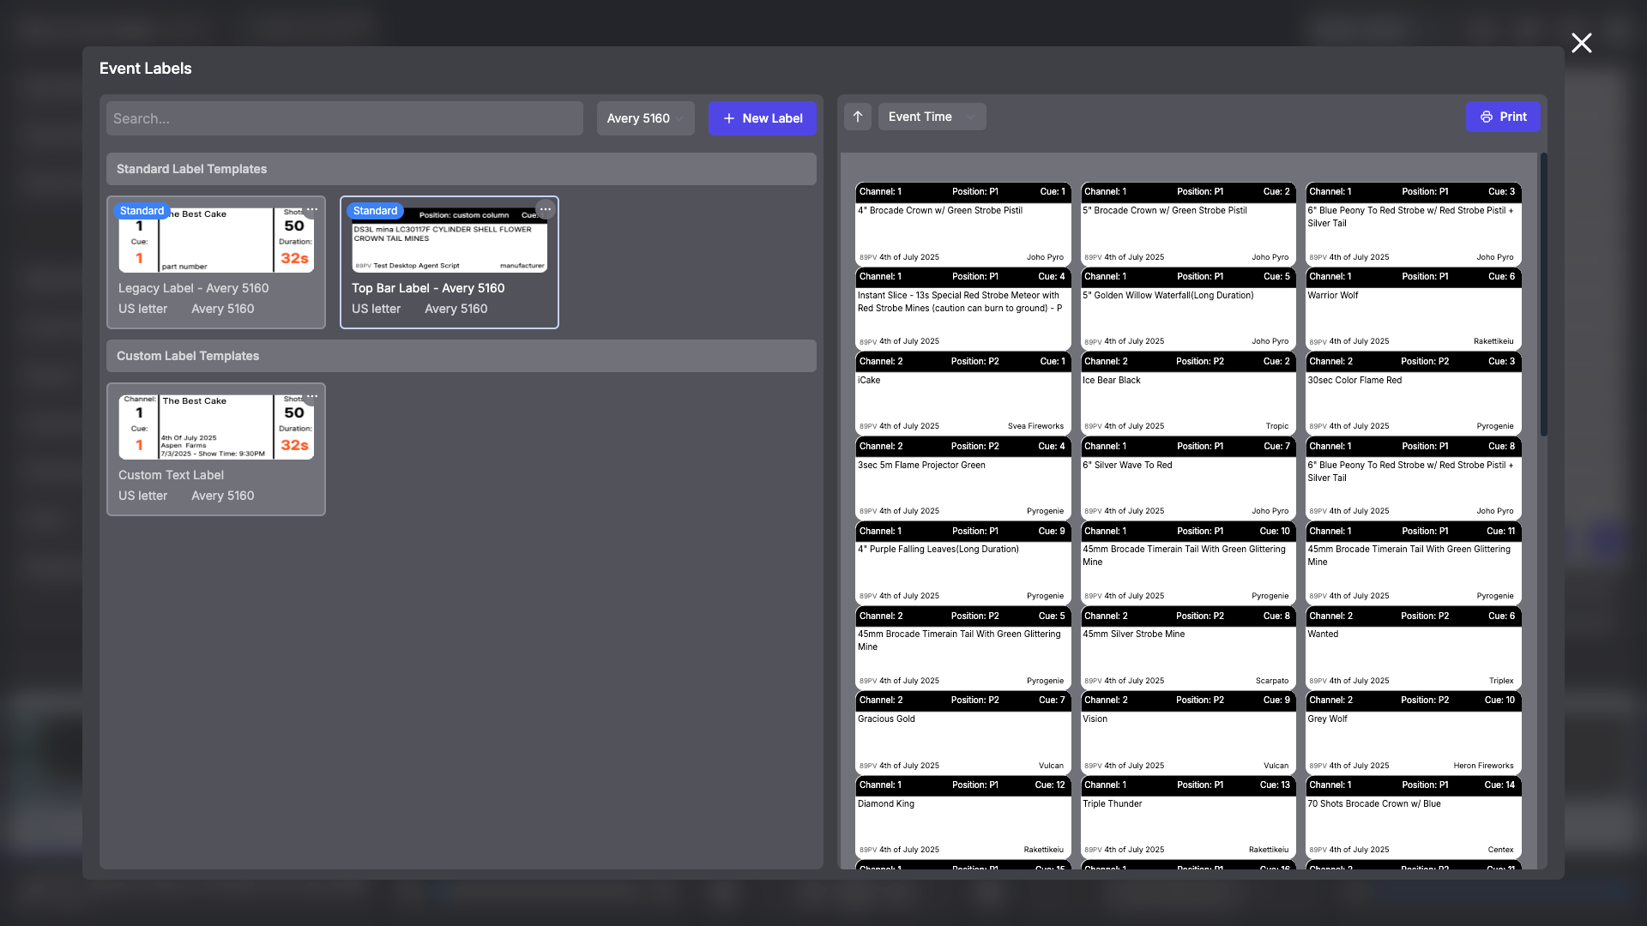Select the Ice Bear Black label
This screenshot has height=926, width=1647.
click(1188, 394)
